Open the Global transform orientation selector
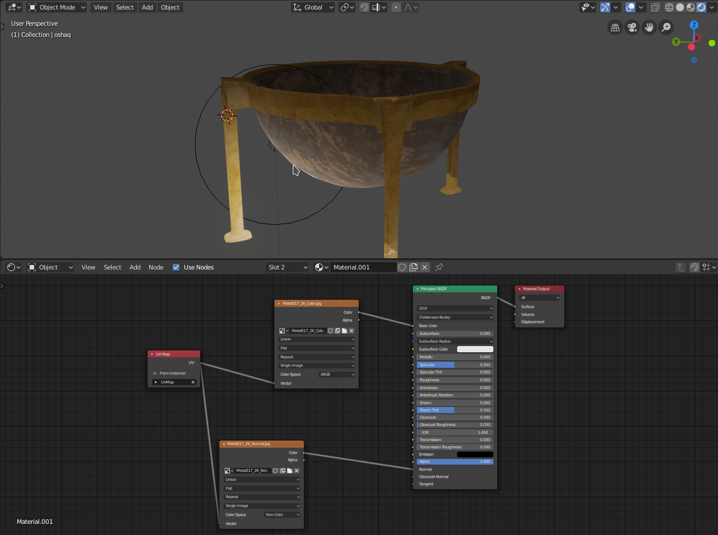718x535 pixels. (x=313, y=7)
